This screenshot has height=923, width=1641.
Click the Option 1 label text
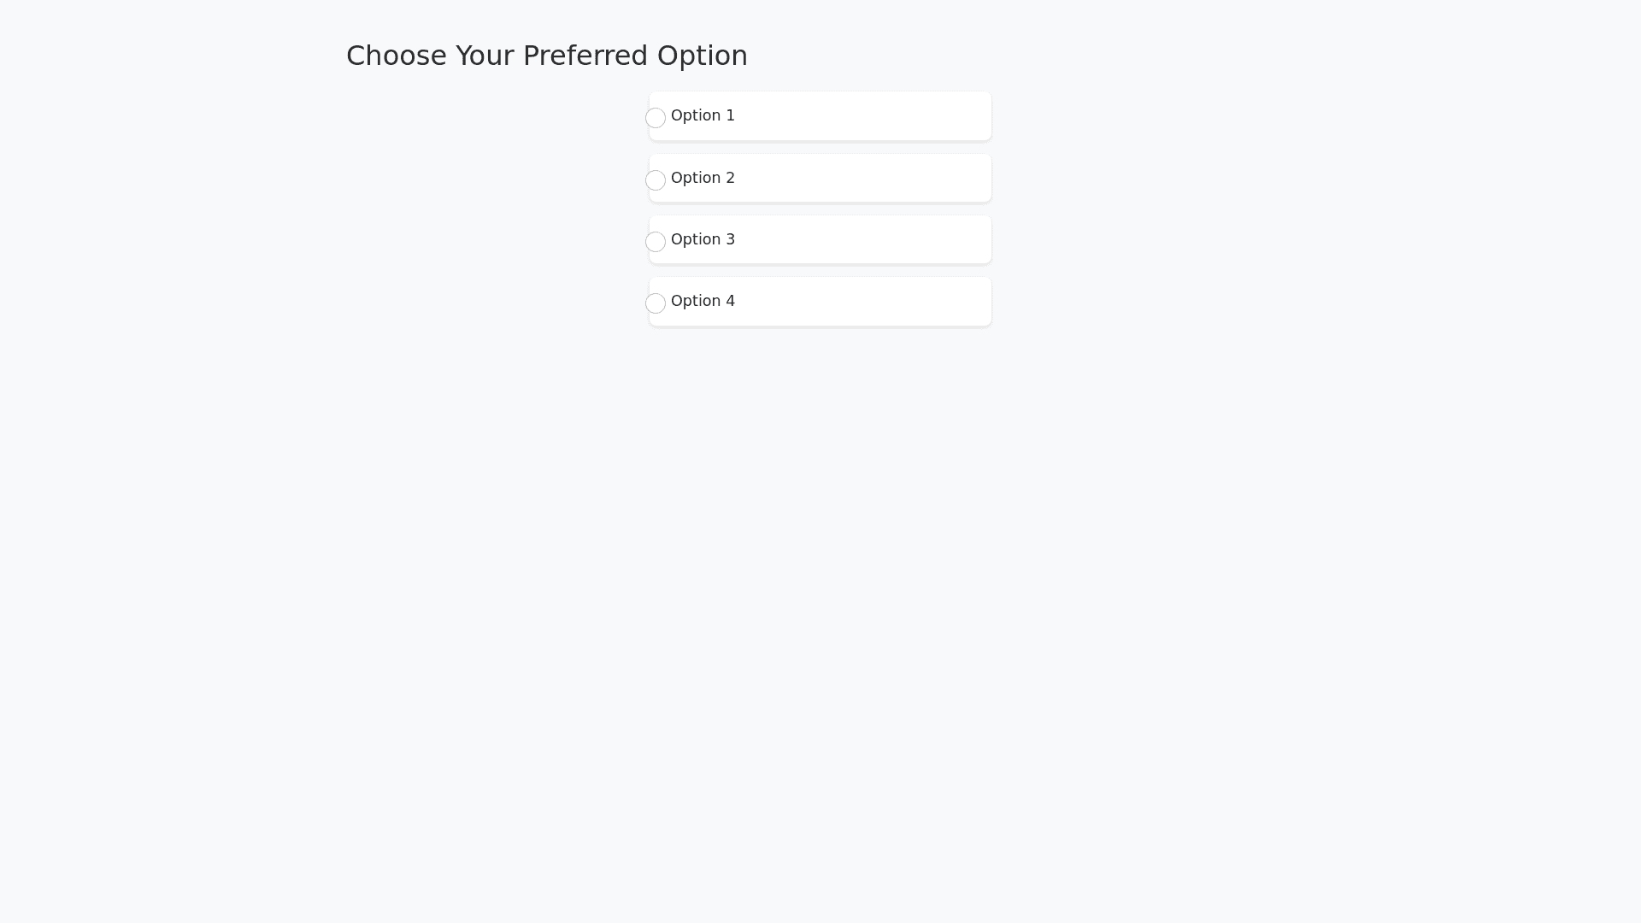click(x=702, y=115)
